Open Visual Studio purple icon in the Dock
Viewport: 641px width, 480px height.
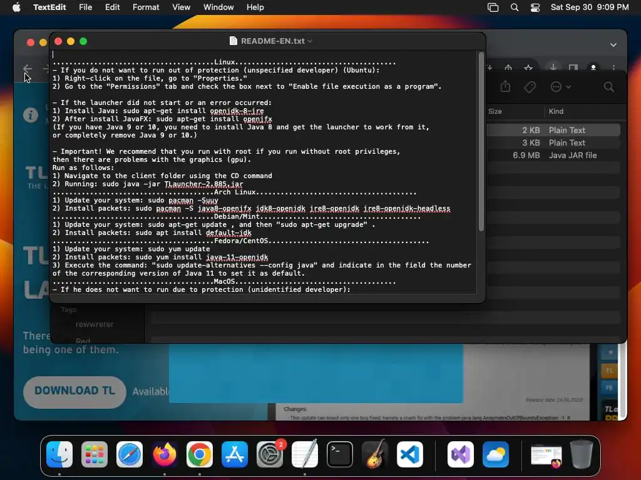pyautogui.click(x=460, y=454)
